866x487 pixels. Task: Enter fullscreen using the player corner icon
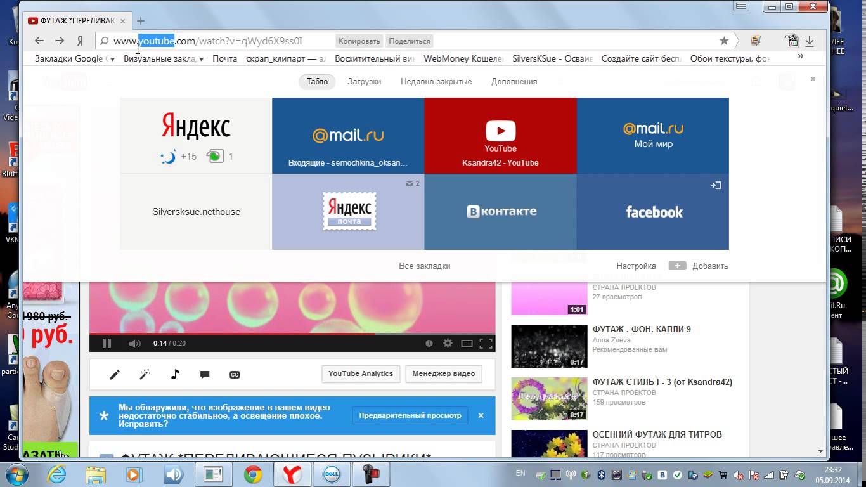486,344
